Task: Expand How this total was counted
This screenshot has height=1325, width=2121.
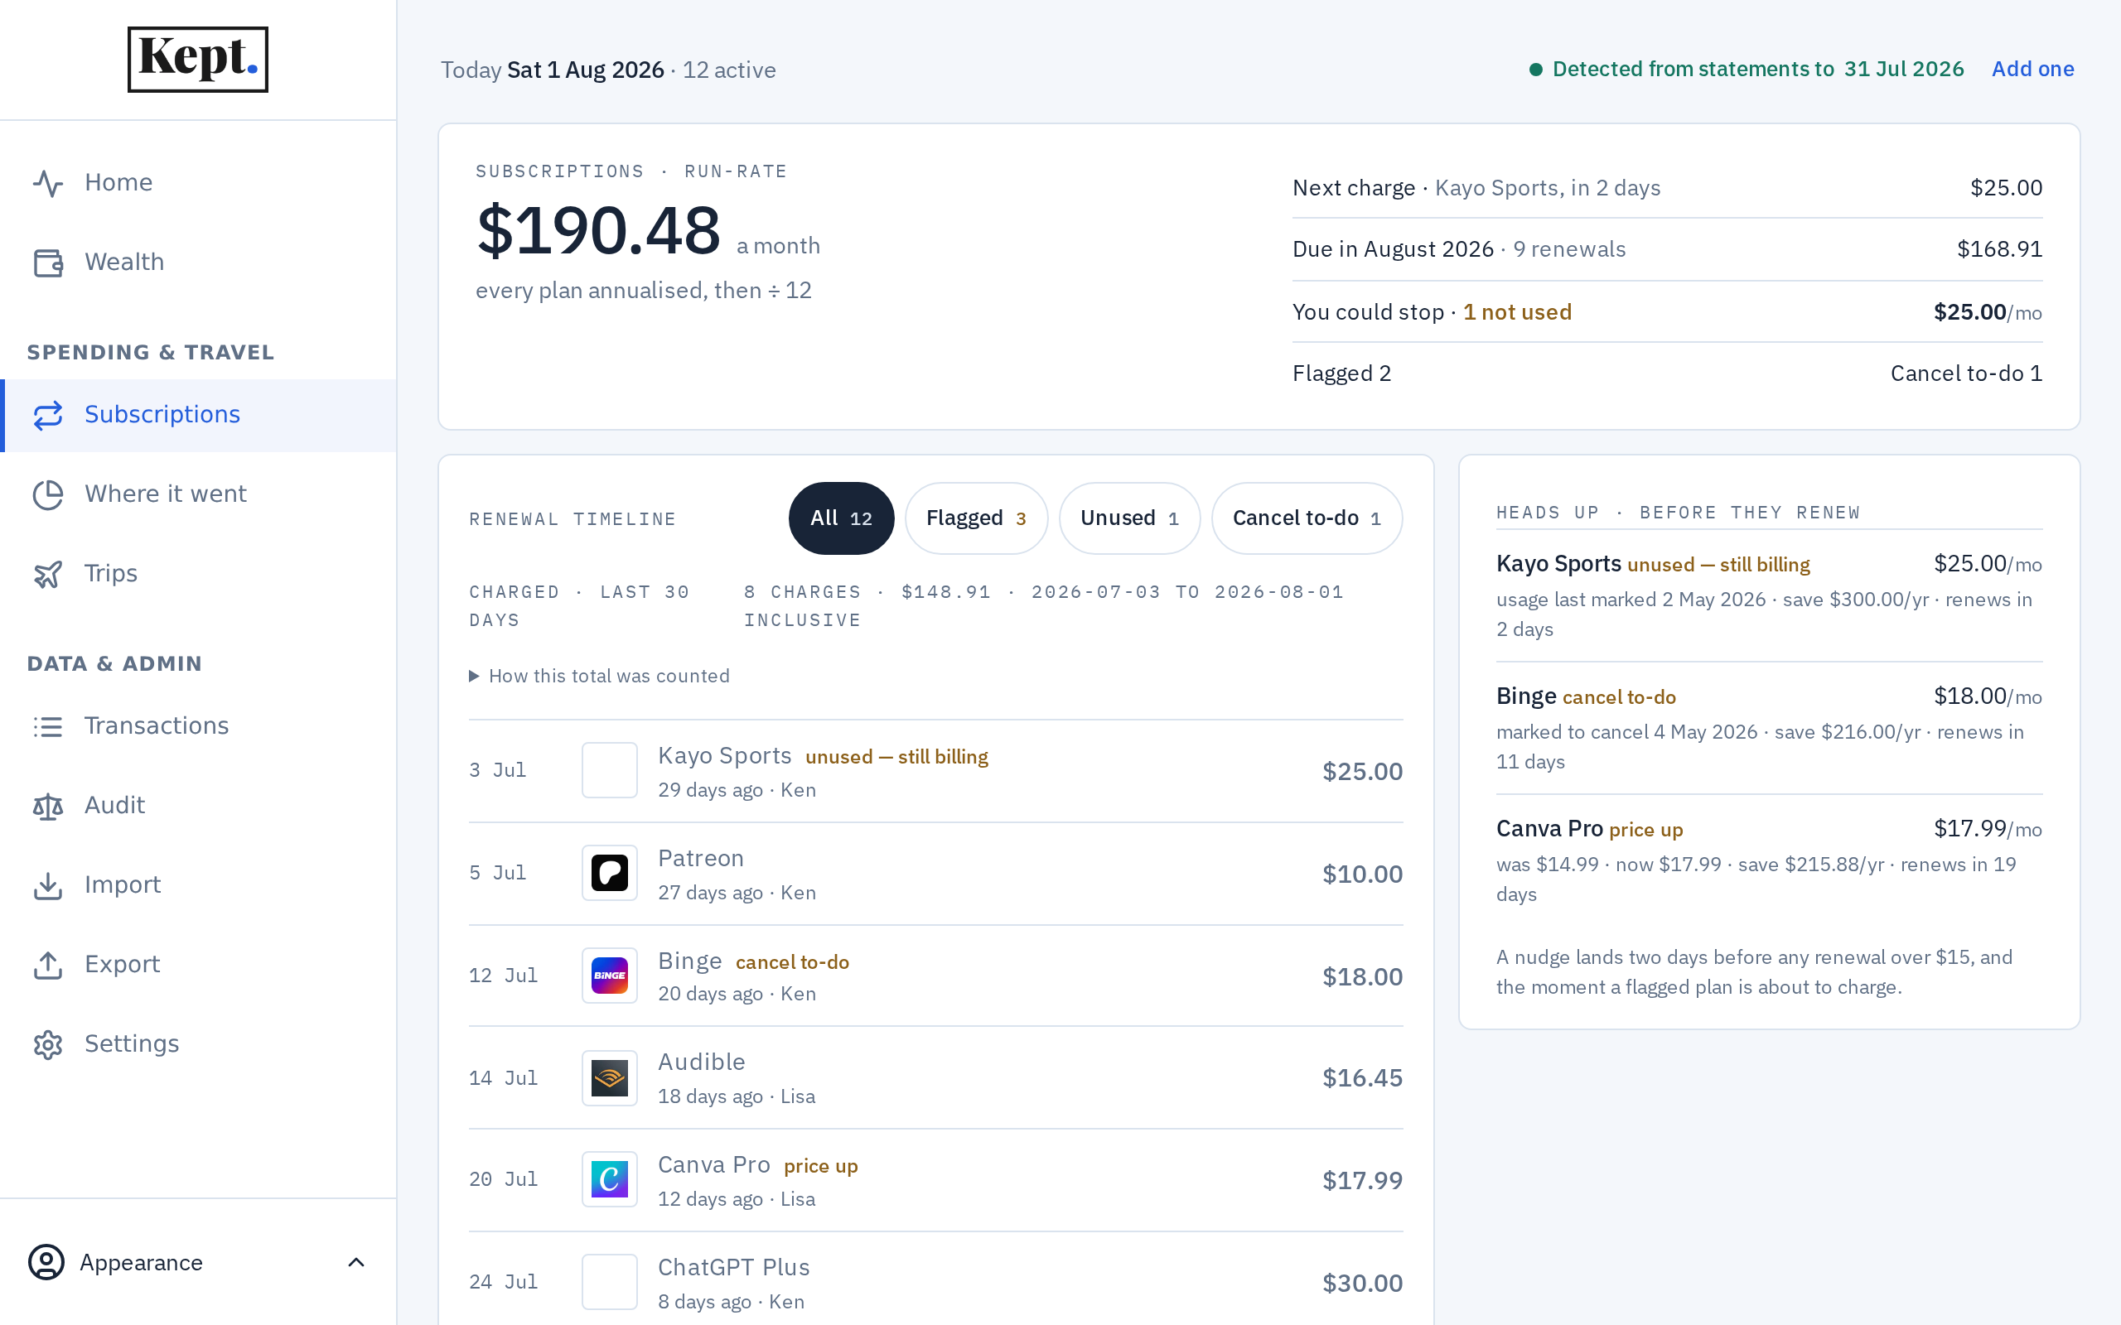Action: click(x=600, y=676)
